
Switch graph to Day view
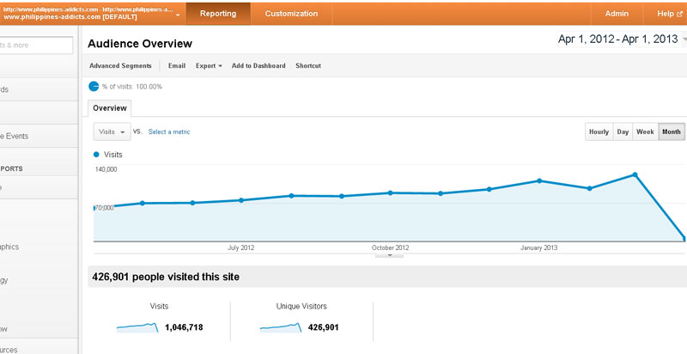click(623, 131)
